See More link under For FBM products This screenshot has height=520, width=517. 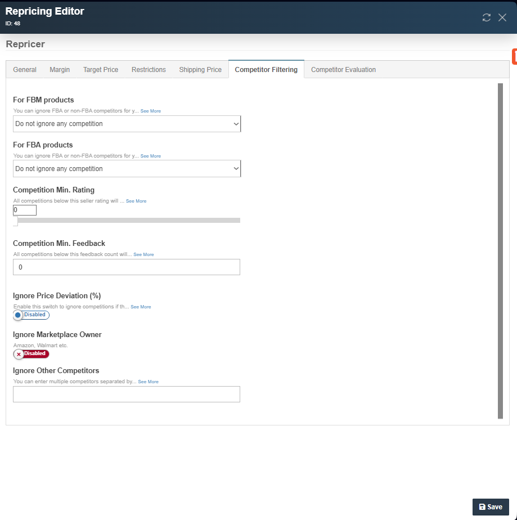click(x=150, y=111)
